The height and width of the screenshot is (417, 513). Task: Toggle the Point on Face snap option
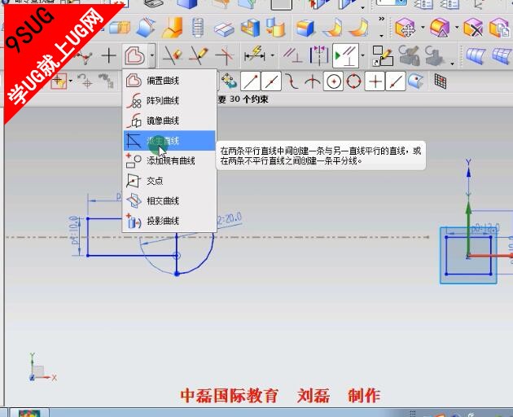tap(415, 81)
